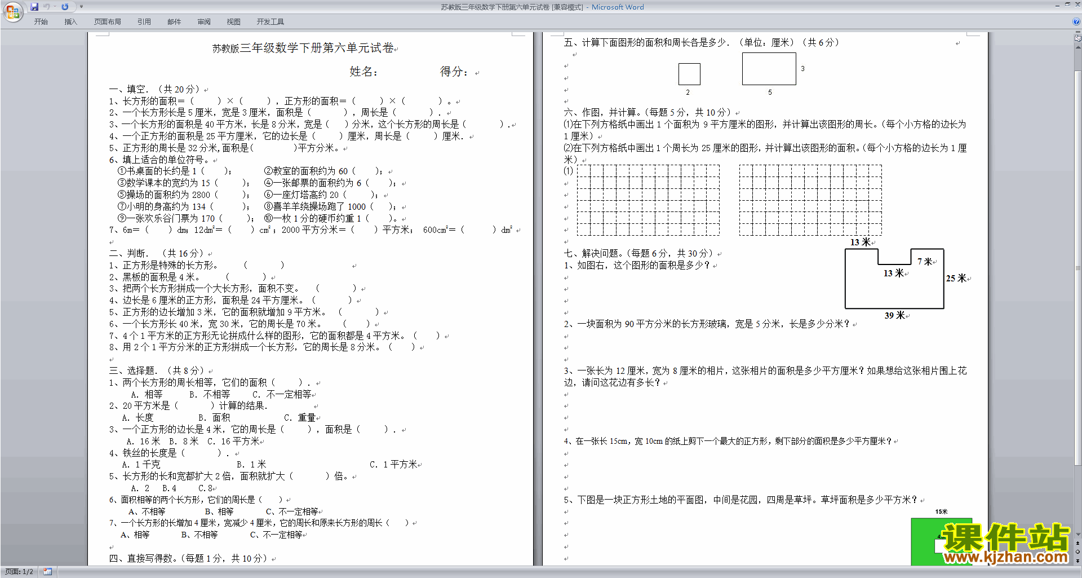
Task: Click the 得分: label in document
Action: pyautogui.click(x=454, y=72)
